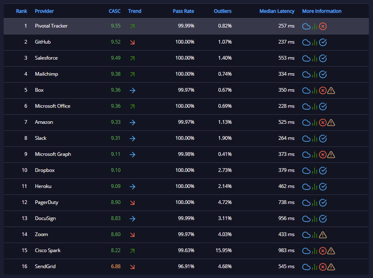Open bar chart icon for SendGrid

tap(314, 267)
